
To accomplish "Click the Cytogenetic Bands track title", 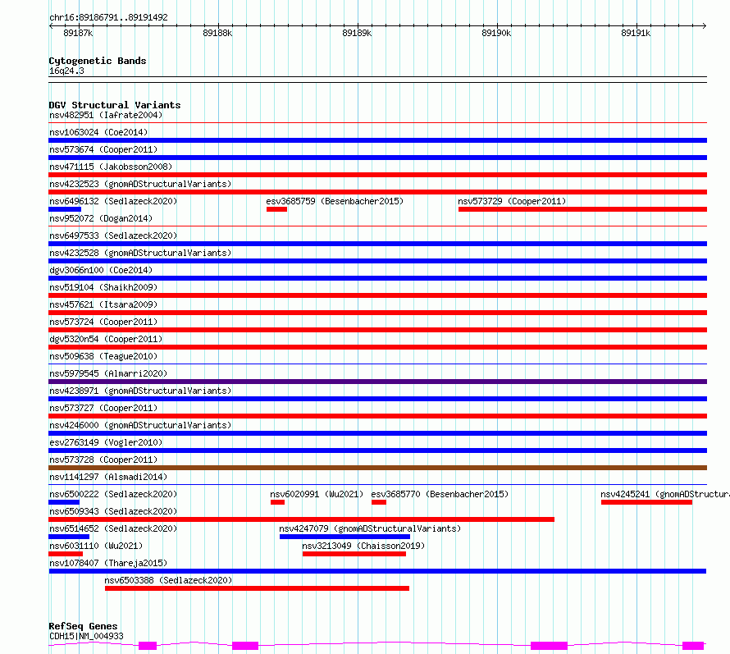I will pyautogui.click(x=98, y=61).
